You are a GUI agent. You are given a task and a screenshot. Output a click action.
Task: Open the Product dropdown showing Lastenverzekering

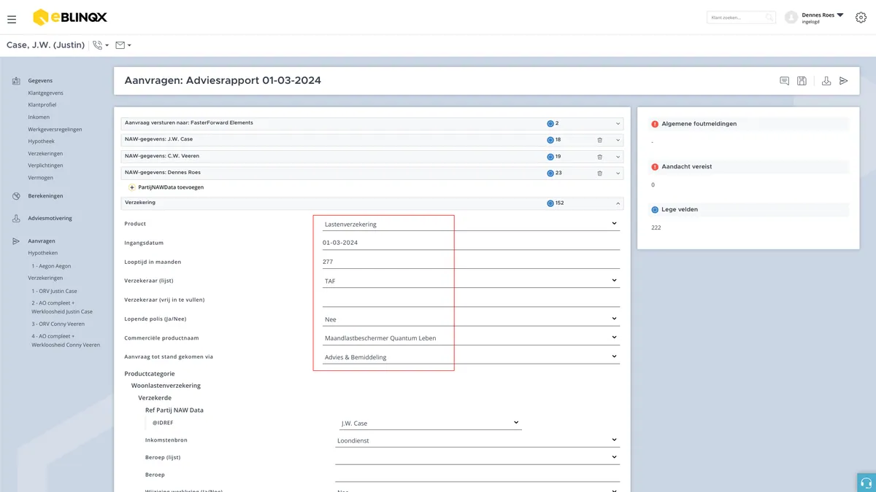click(x=471, y=224)
